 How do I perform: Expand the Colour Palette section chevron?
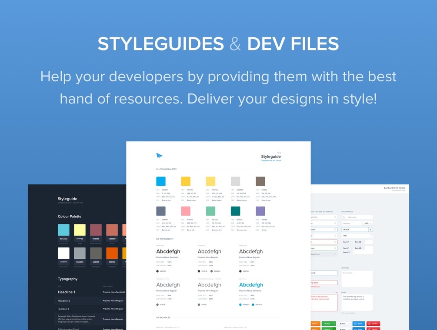tap(56, 216)
